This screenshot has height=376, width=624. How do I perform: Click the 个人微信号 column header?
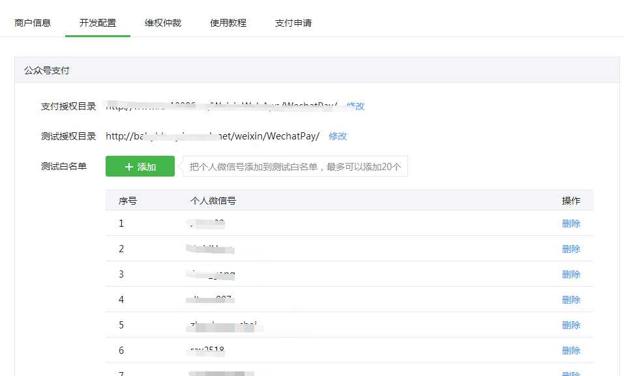click(x=213, y=201)
